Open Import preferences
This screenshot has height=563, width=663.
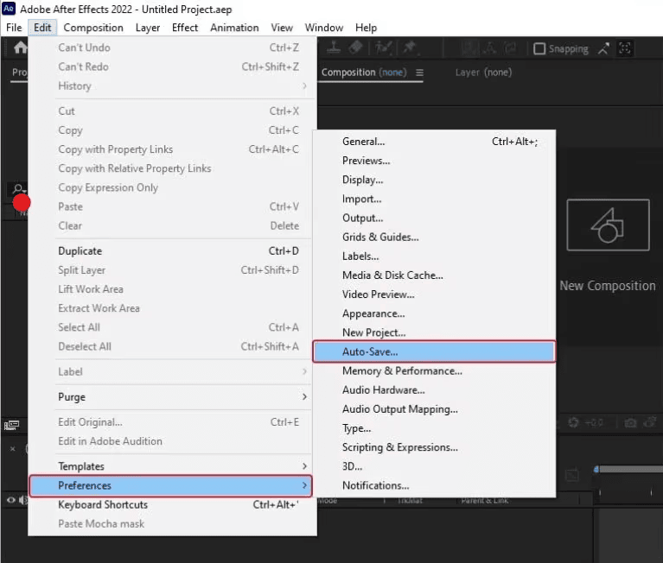tap(434, 199)
